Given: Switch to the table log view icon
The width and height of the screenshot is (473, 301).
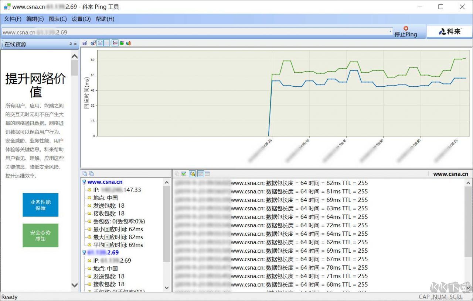Looking at the screenshot, I should pyautogui.click(x=207, y=174).
